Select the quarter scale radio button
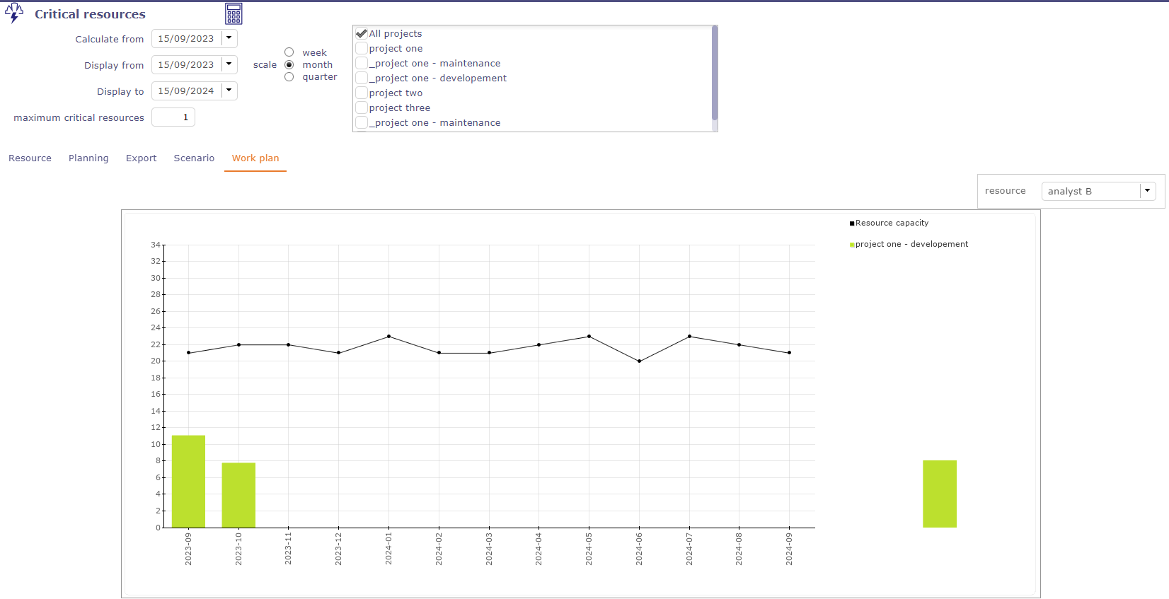This screenshot has height=599, width=1169. 289,77
